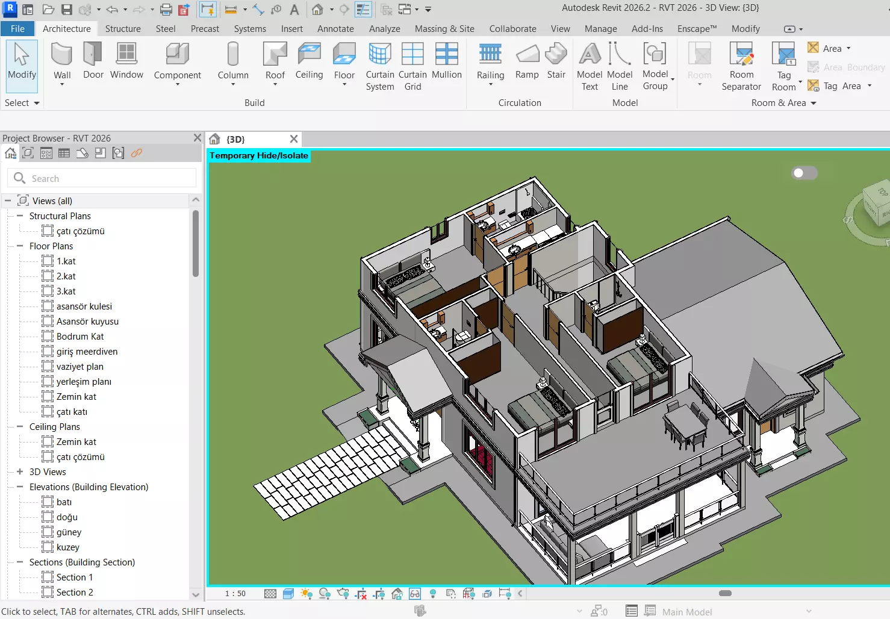Click Temporary Hide/Isolate banner label
The image size is (890, 619).
[x=259, y=155]
